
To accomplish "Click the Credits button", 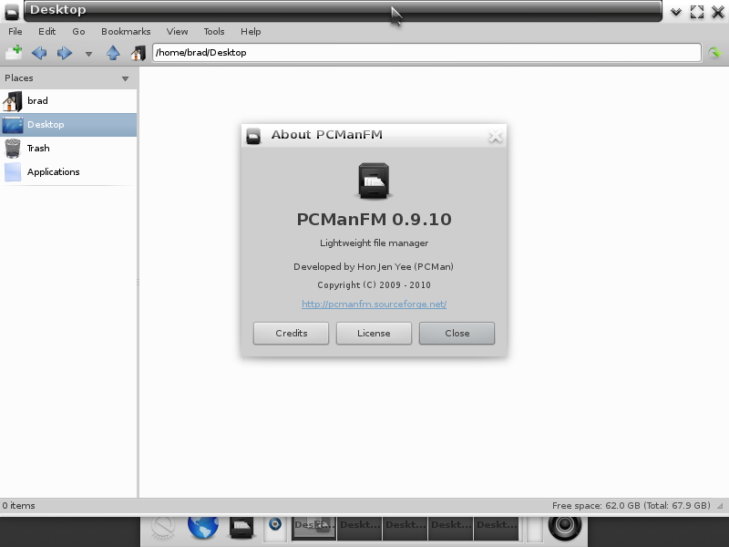I will point(291,333).
